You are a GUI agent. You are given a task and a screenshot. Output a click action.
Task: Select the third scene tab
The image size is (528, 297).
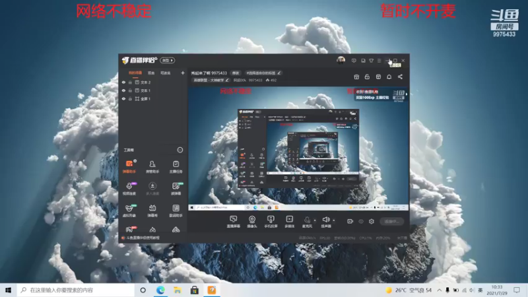166,73
